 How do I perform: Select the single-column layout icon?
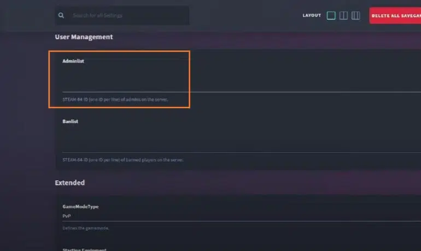pyautogui.click(x=331, y=15)
